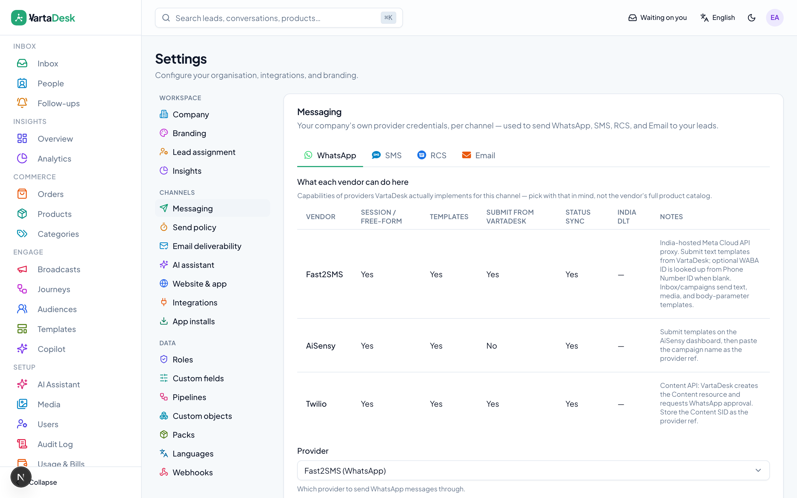The width and height of the screenshot is (797, 498).
Task: Click the Media image icon
Action: pyautogui.click(x=22, y=404)
